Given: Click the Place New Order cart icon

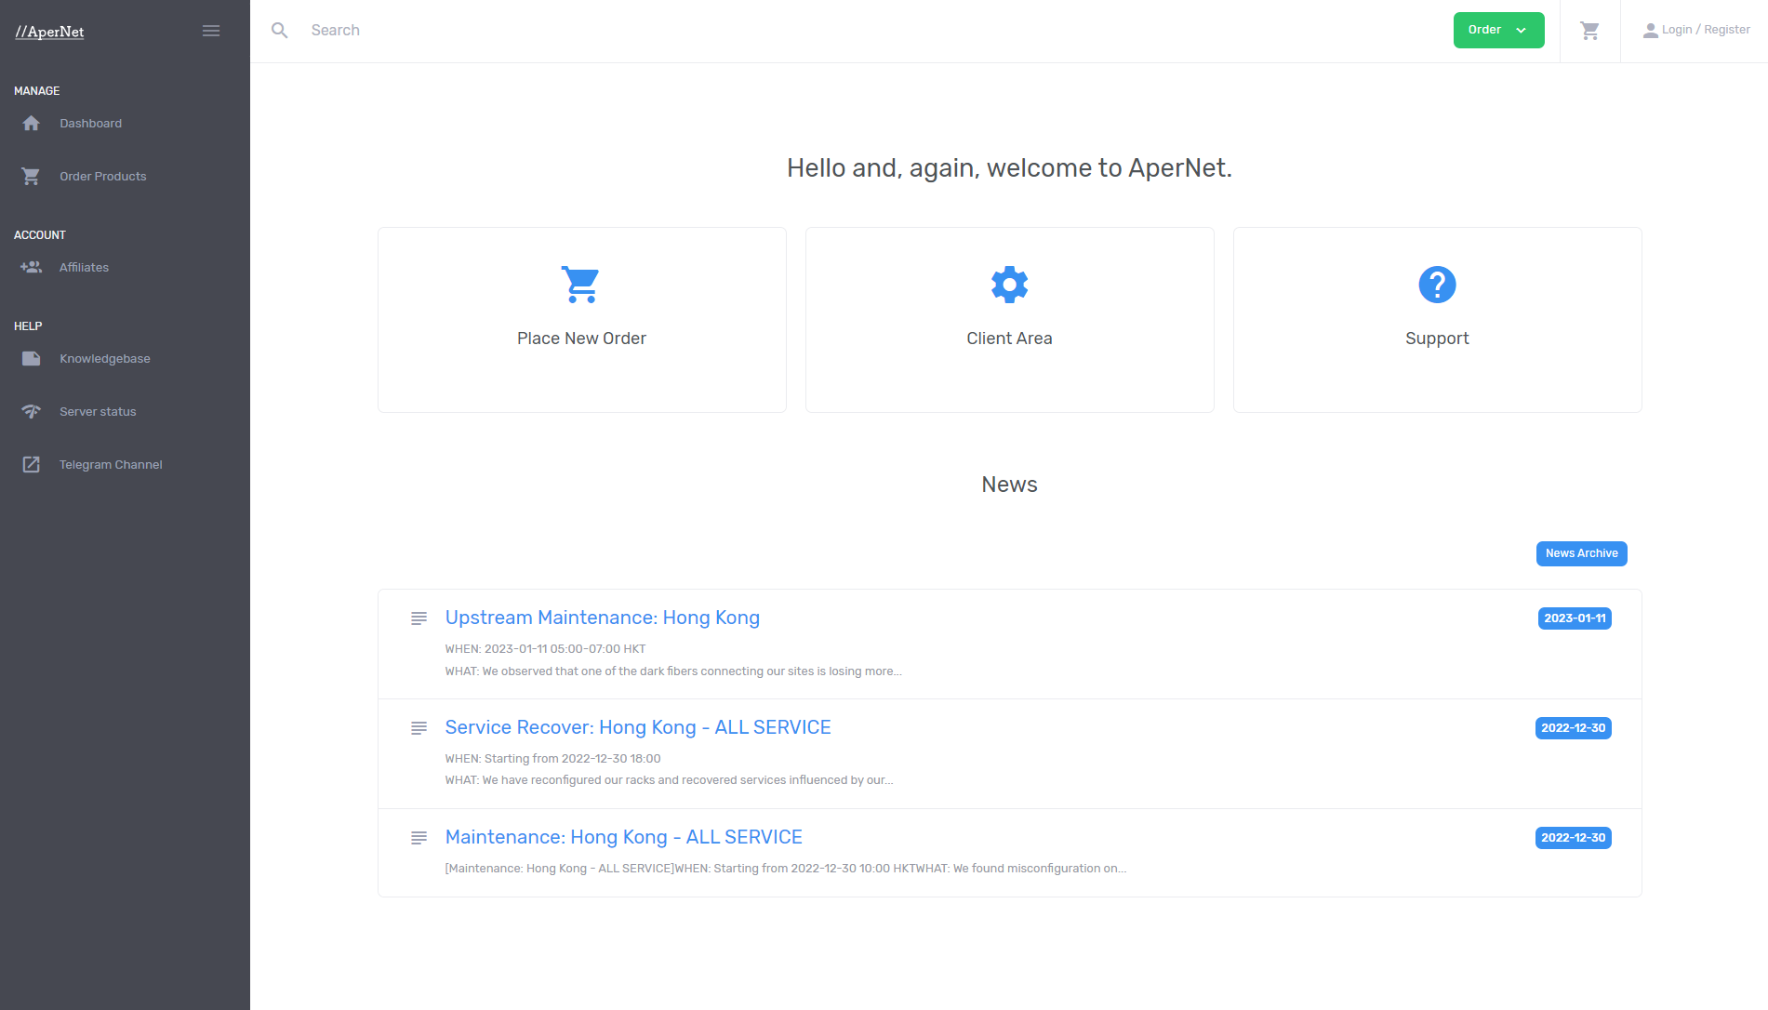Looking at the screenshot, I should tap(581, 285).
